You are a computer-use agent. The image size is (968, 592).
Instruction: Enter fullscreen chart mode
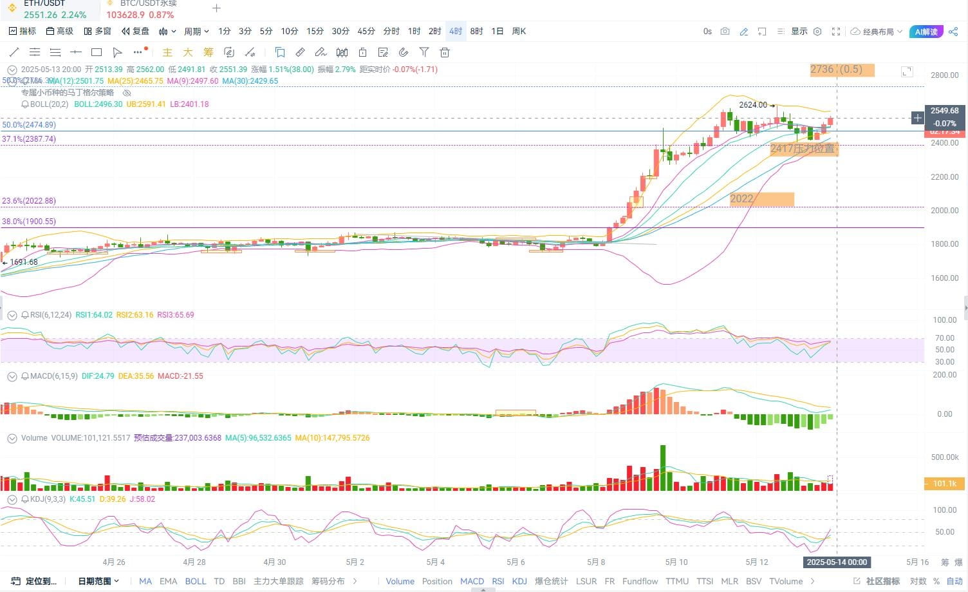[x=836, y=32]
